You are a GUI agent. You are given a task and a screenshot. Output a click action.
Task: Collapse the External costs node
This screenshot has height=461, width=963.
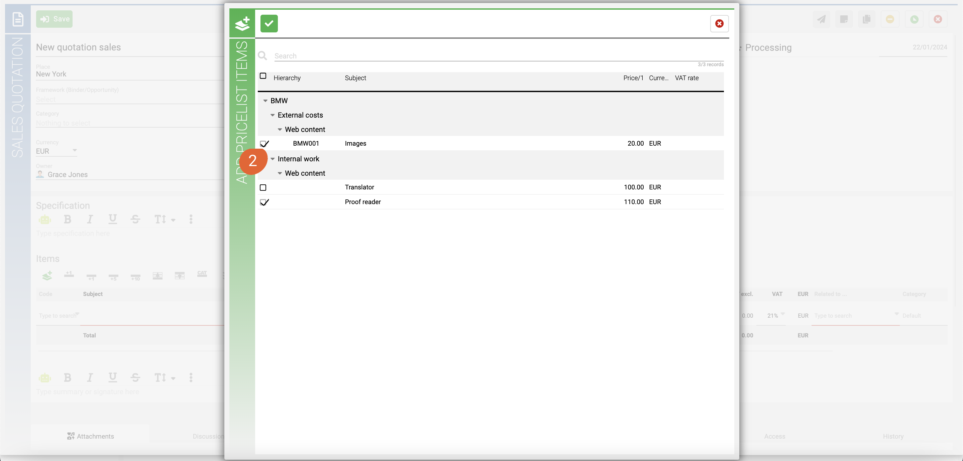(273, 115)
